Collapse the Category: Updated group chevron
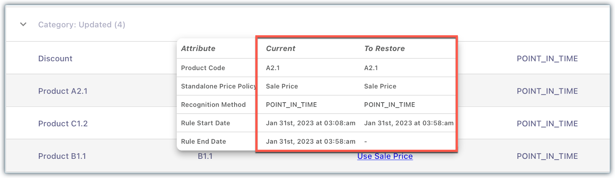This screenshot has height=178, width=615. coord(23,25)
